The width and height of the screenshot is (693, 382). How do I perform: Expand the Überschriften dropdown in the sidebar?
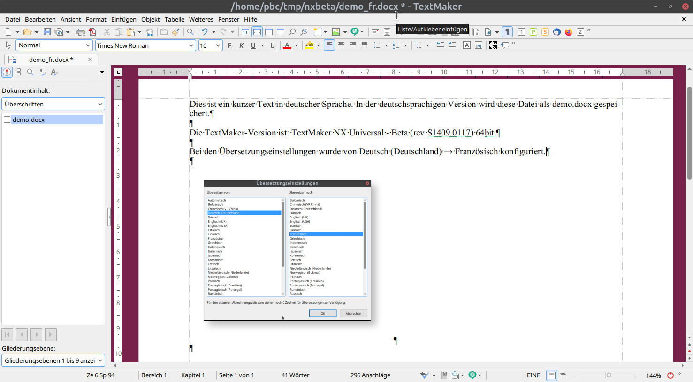click(x=53, y=104)
